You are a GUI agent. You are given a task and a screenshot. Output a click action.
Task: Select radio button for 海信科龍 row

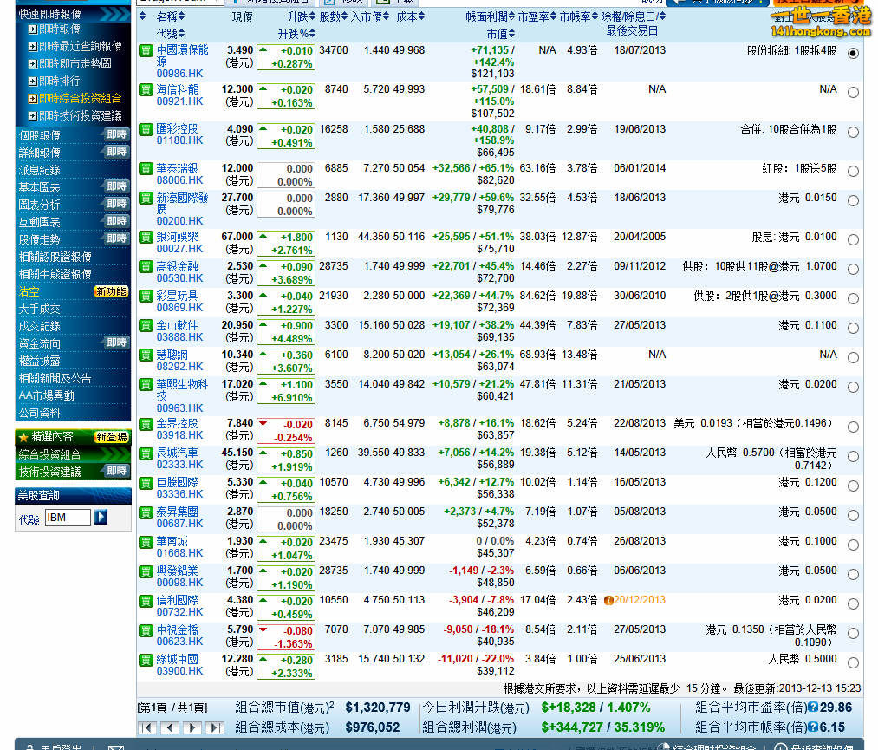[853, 93]
